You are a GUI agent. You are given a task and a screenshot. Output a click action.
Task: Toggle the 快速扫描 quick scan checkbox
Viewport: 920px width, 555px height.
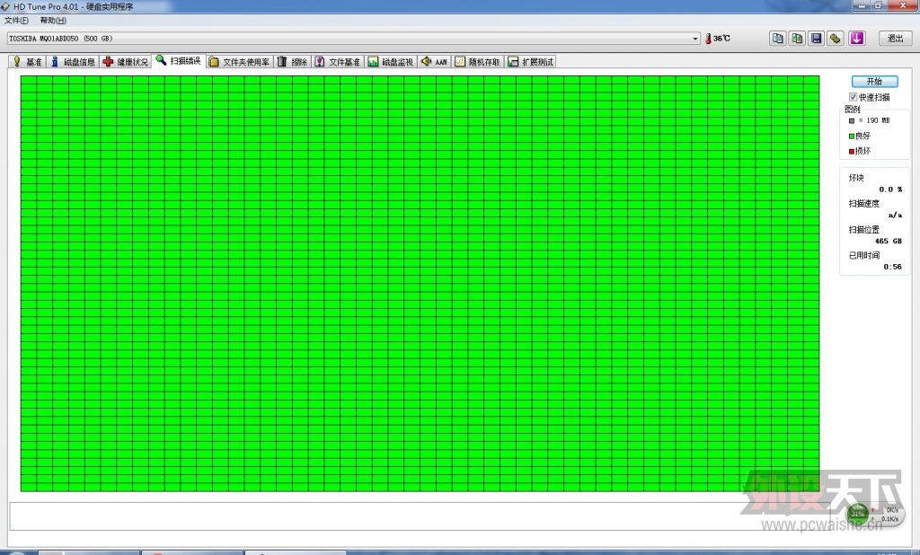pyautogui.click(x=853, y=97)
